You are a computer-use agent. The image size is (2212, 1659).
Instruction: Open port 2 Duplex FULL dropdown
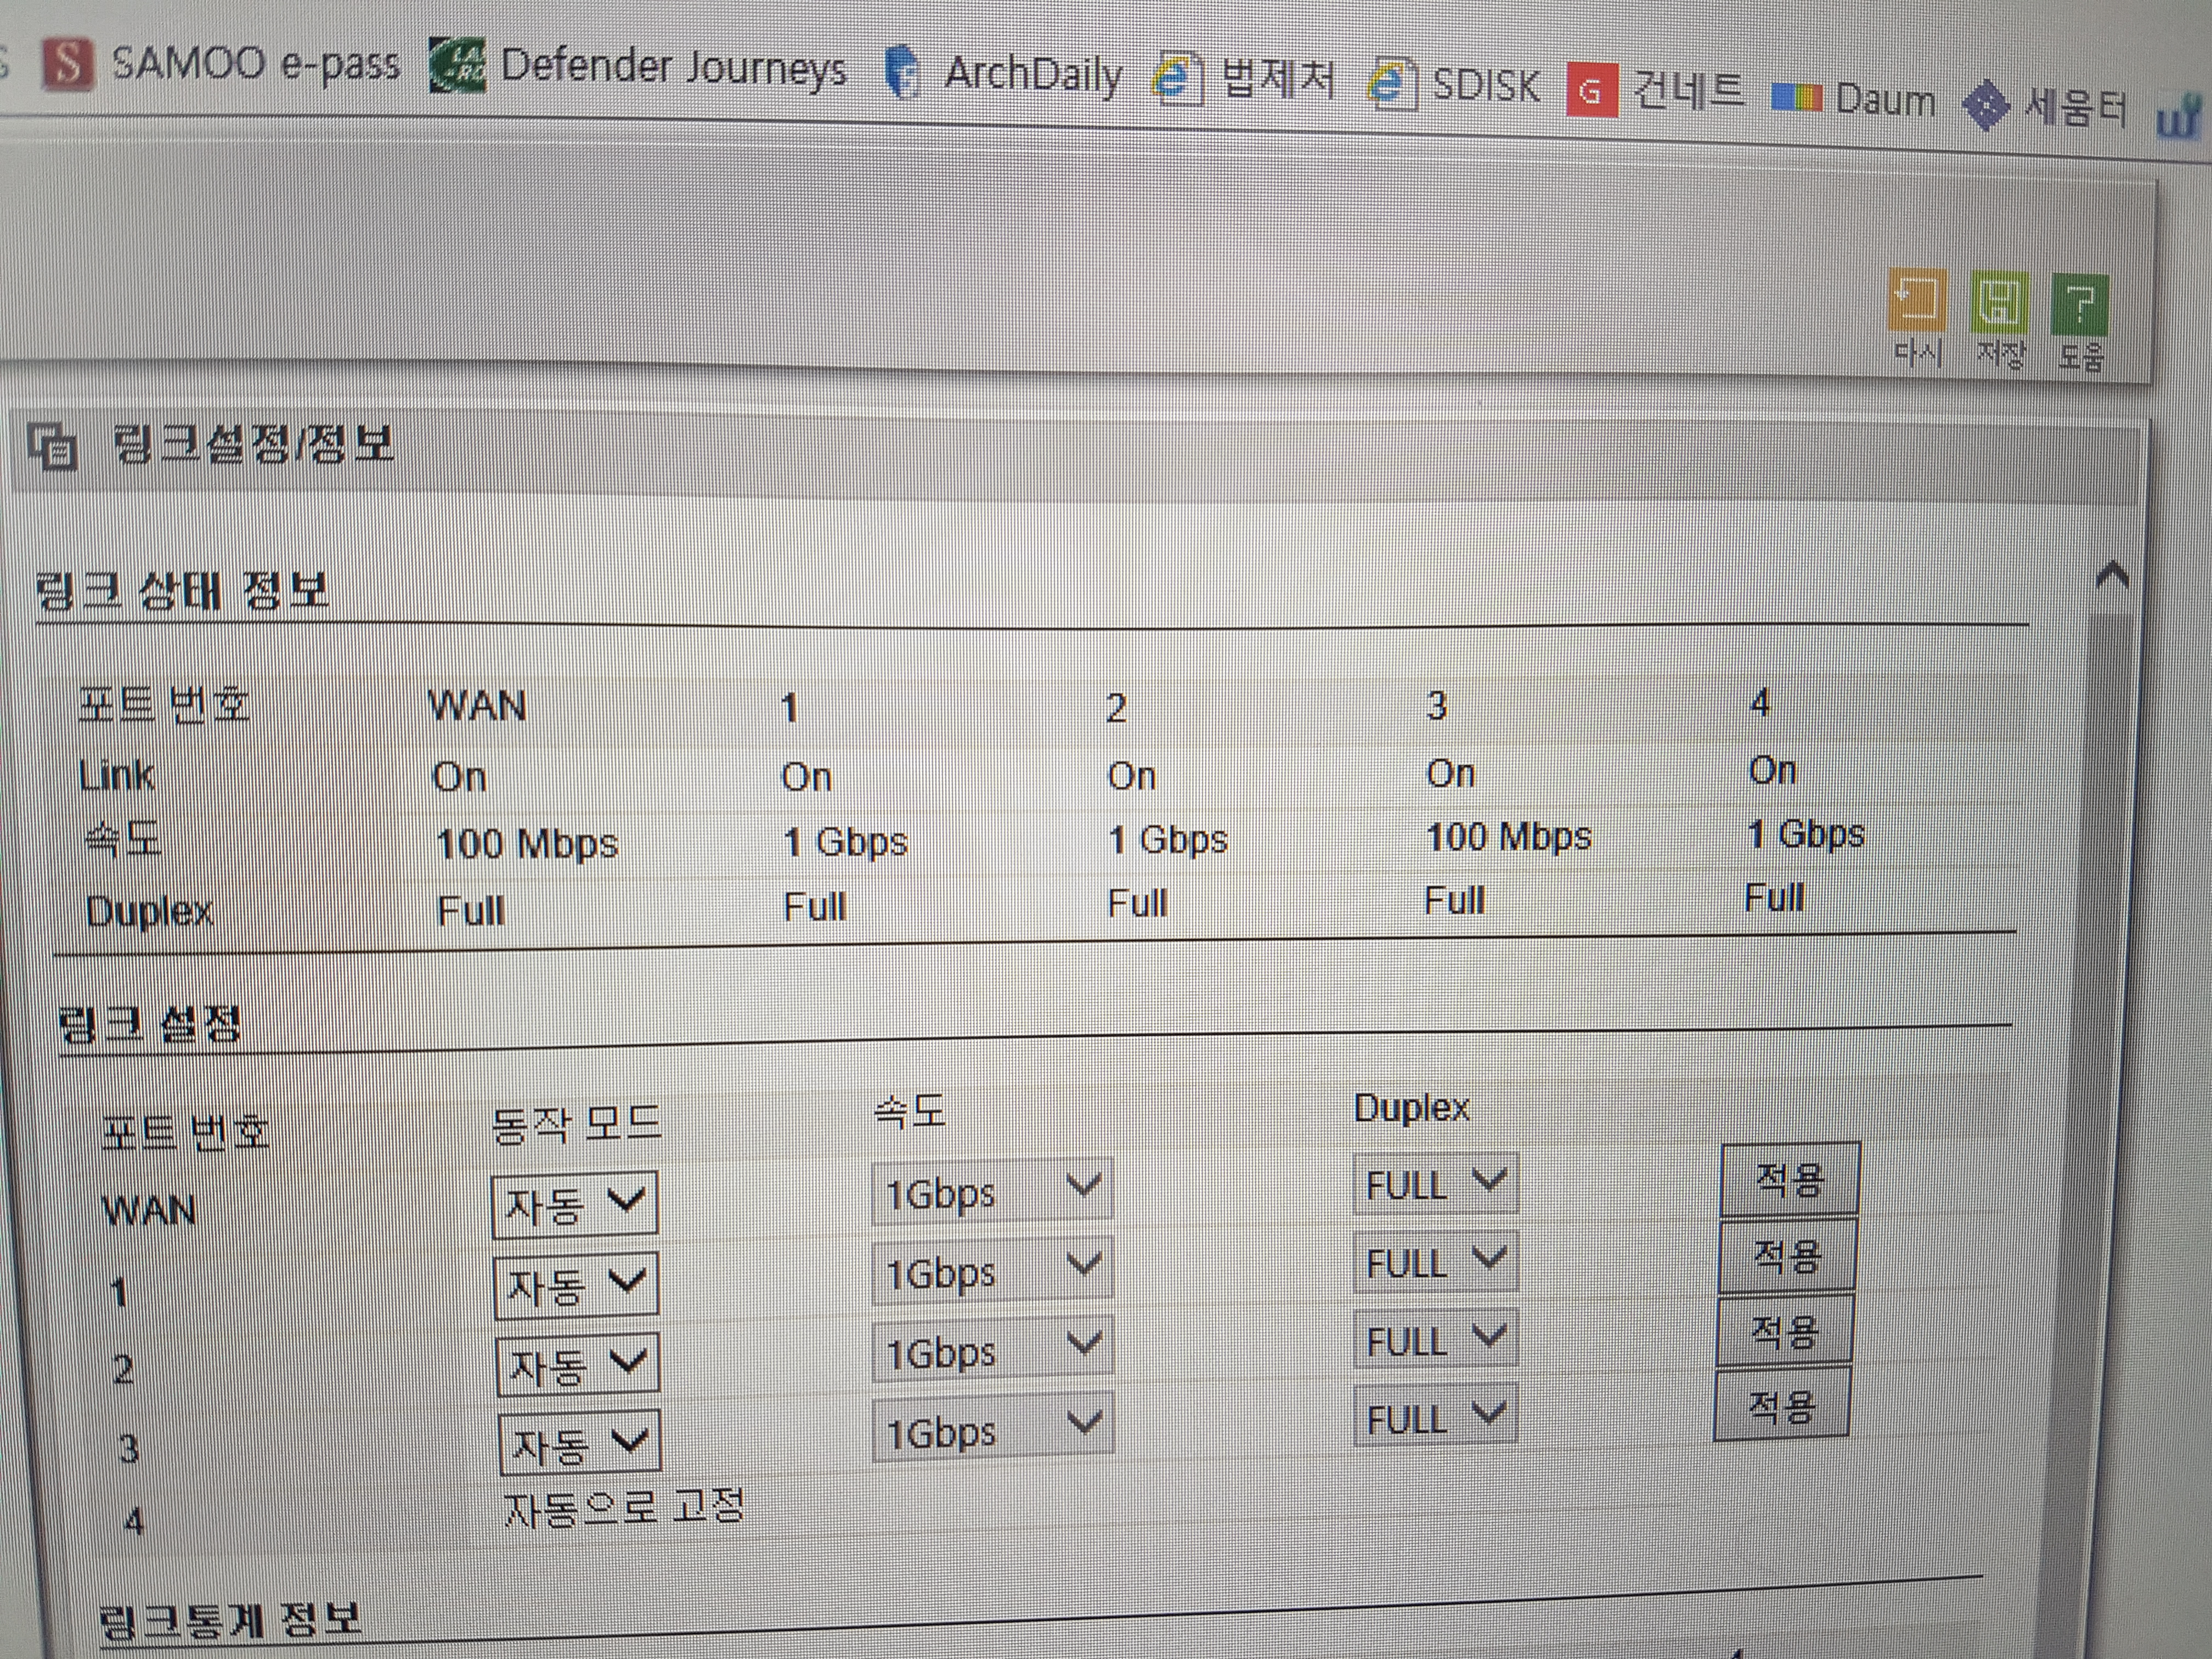pyautogui.click(x=1436, y=1338)
